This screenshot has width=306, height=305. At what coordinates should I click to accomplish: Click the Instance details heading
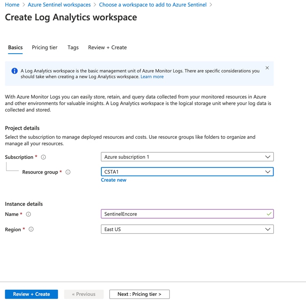coord(24,204)
